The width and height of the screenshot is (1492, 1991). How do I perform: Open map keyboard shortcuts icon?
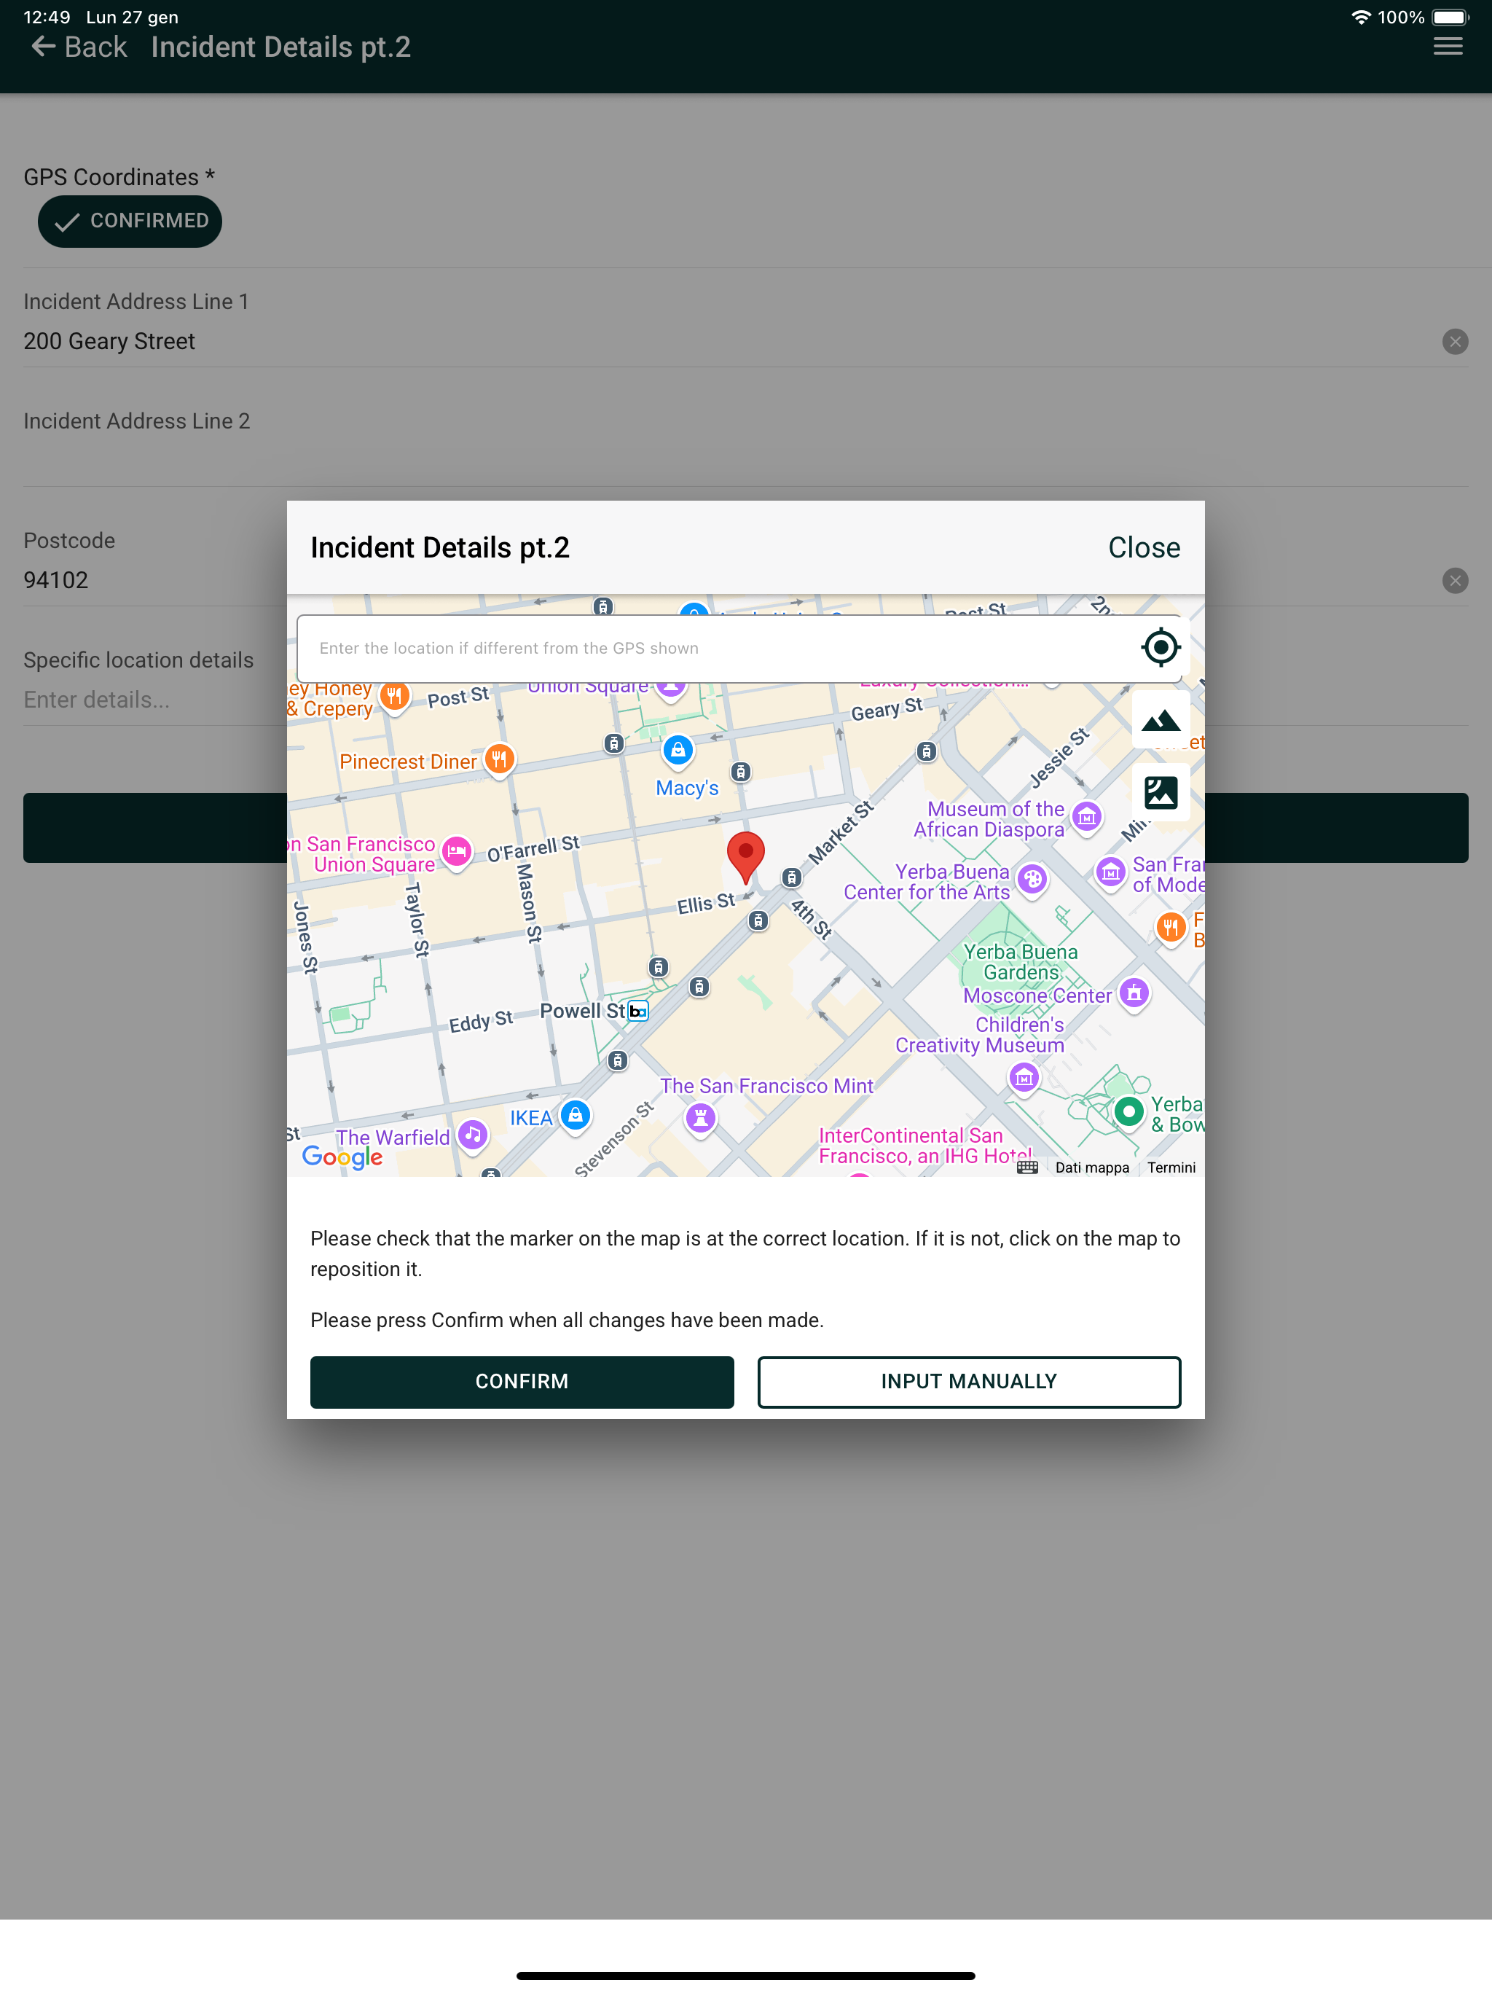coord(1026,1167)
